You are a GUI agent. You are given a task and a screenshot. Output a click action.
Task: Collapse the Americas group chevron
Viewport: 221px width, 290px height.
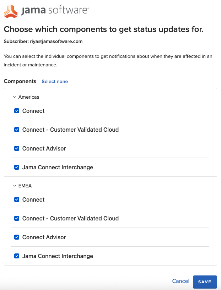click(x=15, y=97)
